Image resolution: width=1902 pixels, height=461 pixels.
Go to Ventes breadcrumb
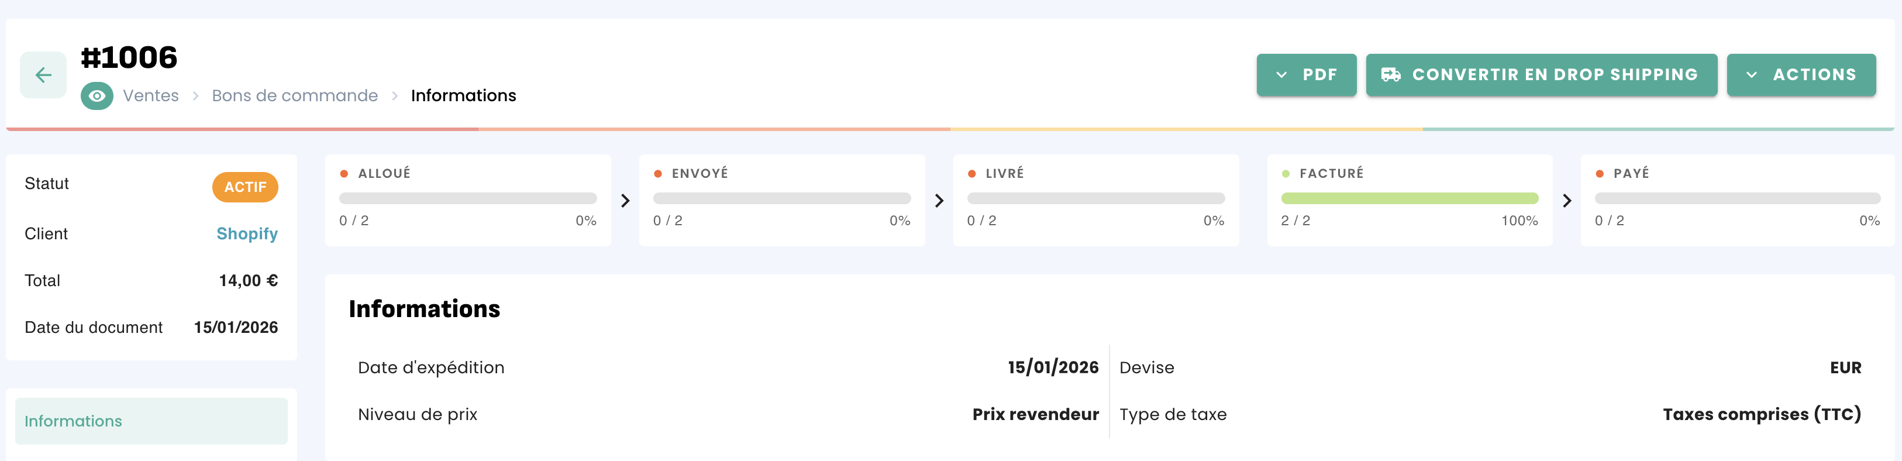click(x=151, y=96)
